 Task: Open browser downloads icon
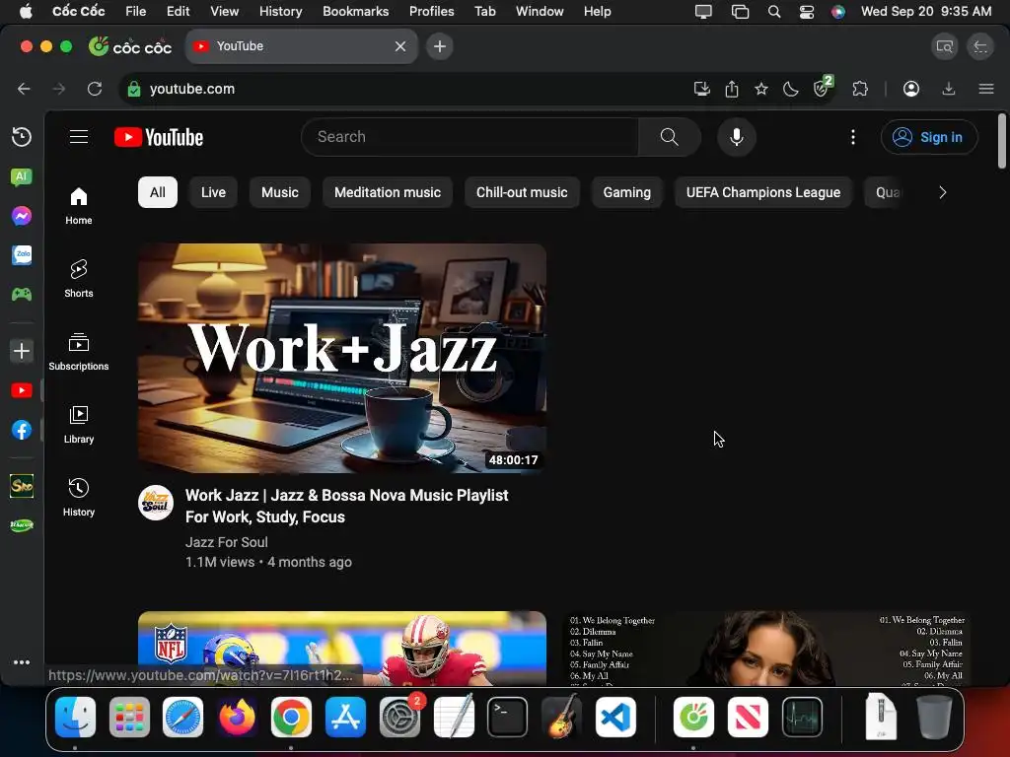(x=948, y=89)
